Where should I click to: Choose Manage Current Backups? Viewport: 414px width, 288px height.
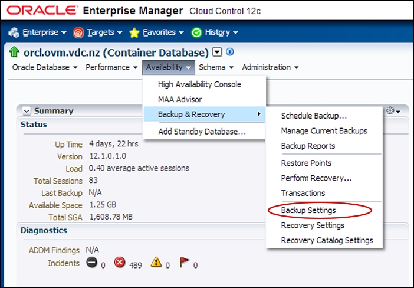[324, 131]
